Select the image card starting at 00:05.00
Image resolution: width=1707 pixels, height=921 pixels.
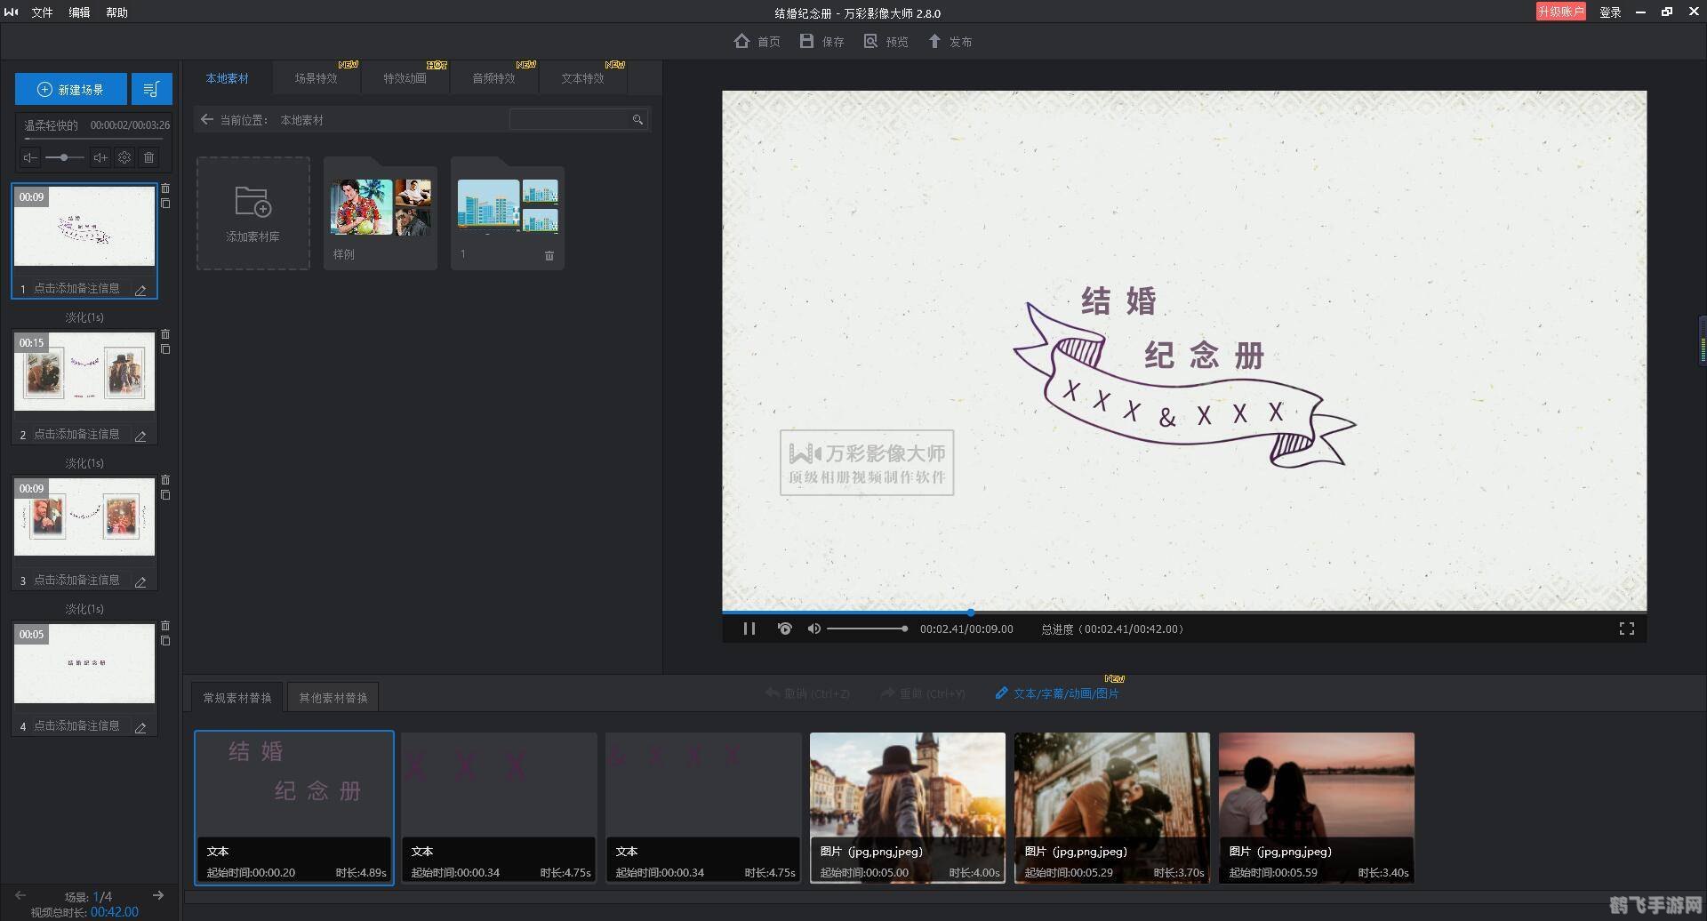click(908, 807)
